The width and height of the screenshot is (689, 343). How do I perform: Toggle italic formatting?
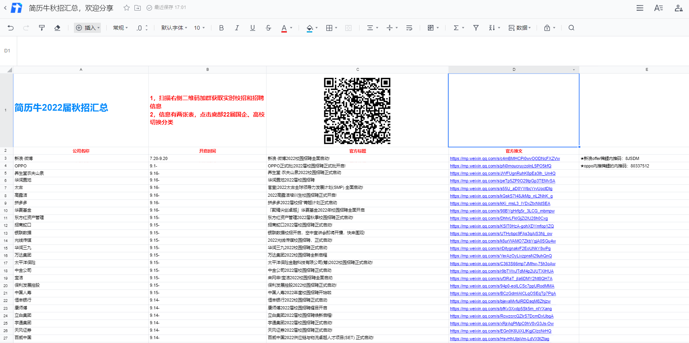(x=237, y=28)
